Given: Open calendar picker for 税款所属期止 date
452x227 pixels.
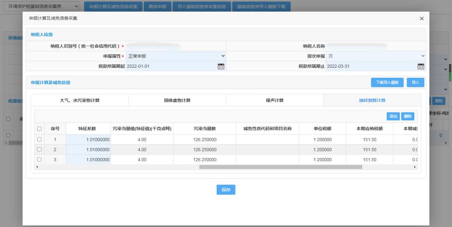Looking at the screenshot, I should pyautogui.click(x=421, y=66).
